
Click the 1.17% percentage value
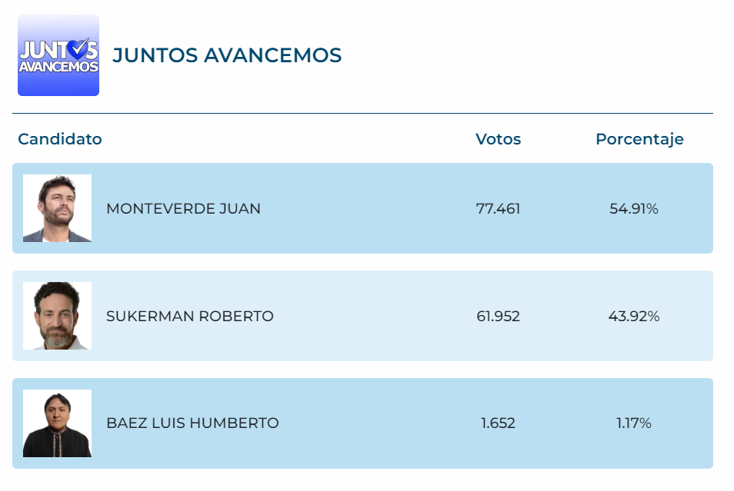coord(634,423)
